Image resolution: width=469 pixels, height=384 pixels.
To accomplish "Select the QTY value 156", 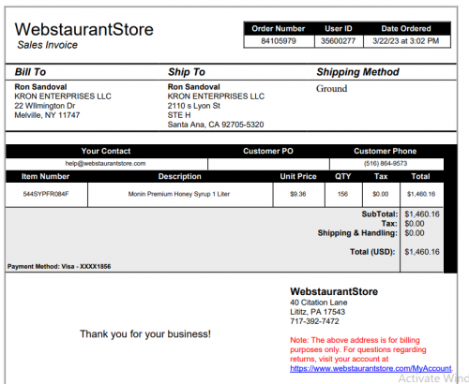I will point(342,194).
